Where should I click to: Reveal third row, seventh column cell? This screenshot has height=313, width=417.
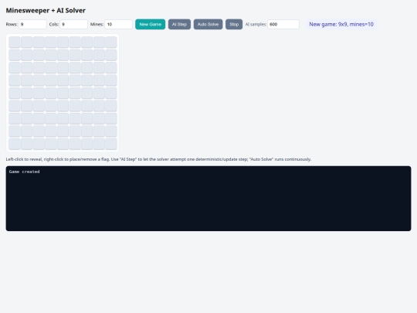tap(87, 67)
